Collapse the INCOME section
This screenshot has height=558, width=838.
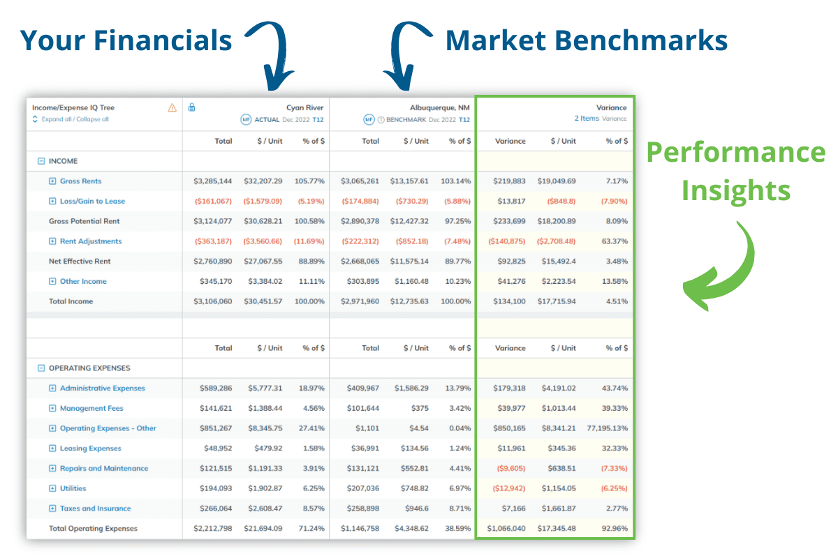tap(41, 160)
